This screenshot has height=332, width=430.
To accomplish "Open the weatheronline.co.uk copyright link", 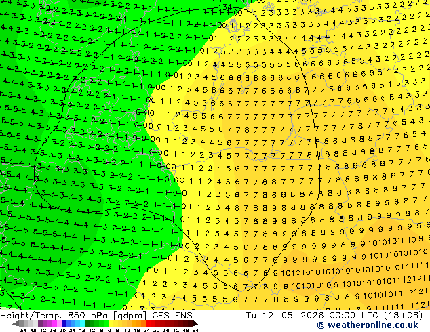I will tap(368, 325).
